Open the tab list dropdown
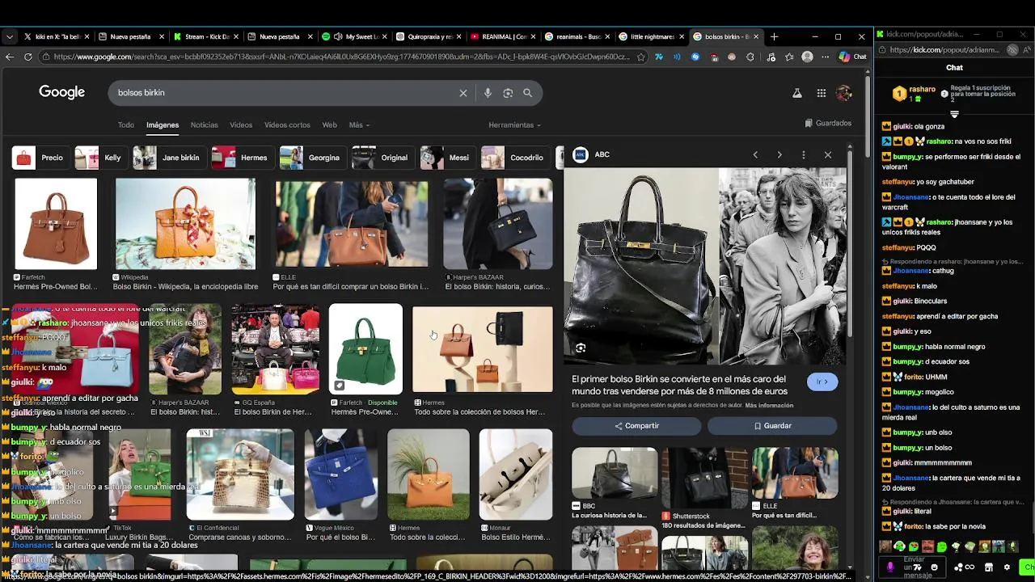This screenshot has width=1035, height=582. click(9, 36)
